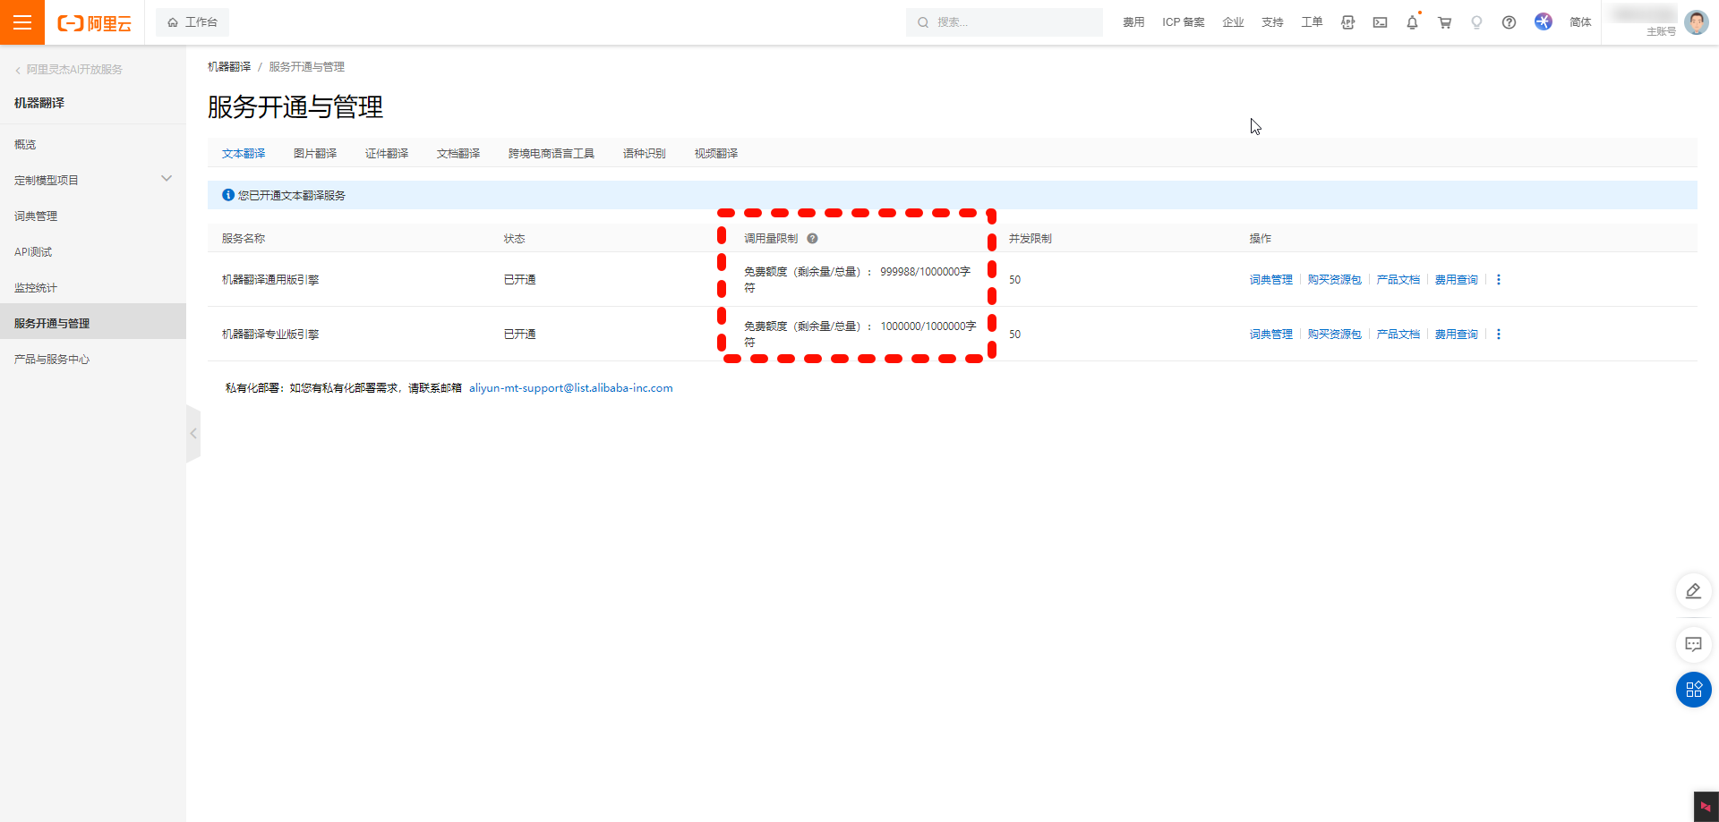Image resolution: width=1719 pixels, height=822 pixels.
Task: Switch to the 证件翻译 tab
Action: [387, 154]
